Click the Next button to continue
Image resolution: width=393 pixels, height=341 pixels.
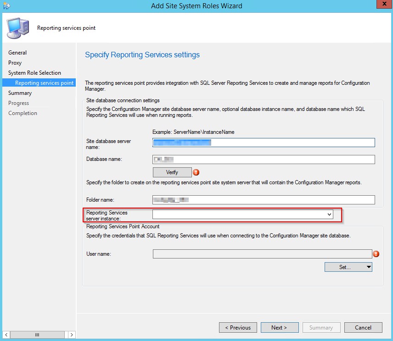point(280,327)
